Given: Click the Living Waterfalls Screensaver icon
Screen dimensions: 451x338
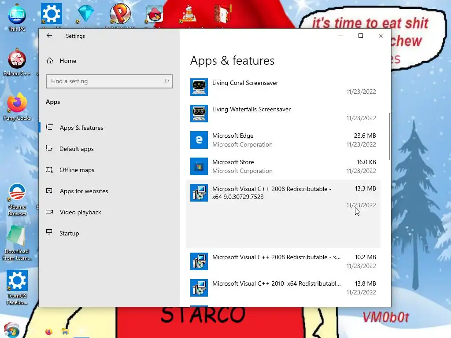Looking at the screenshot, I should click(199, 114).
